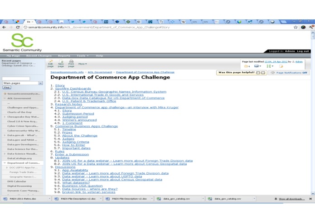Open the Tools dropdown menu

82,56
